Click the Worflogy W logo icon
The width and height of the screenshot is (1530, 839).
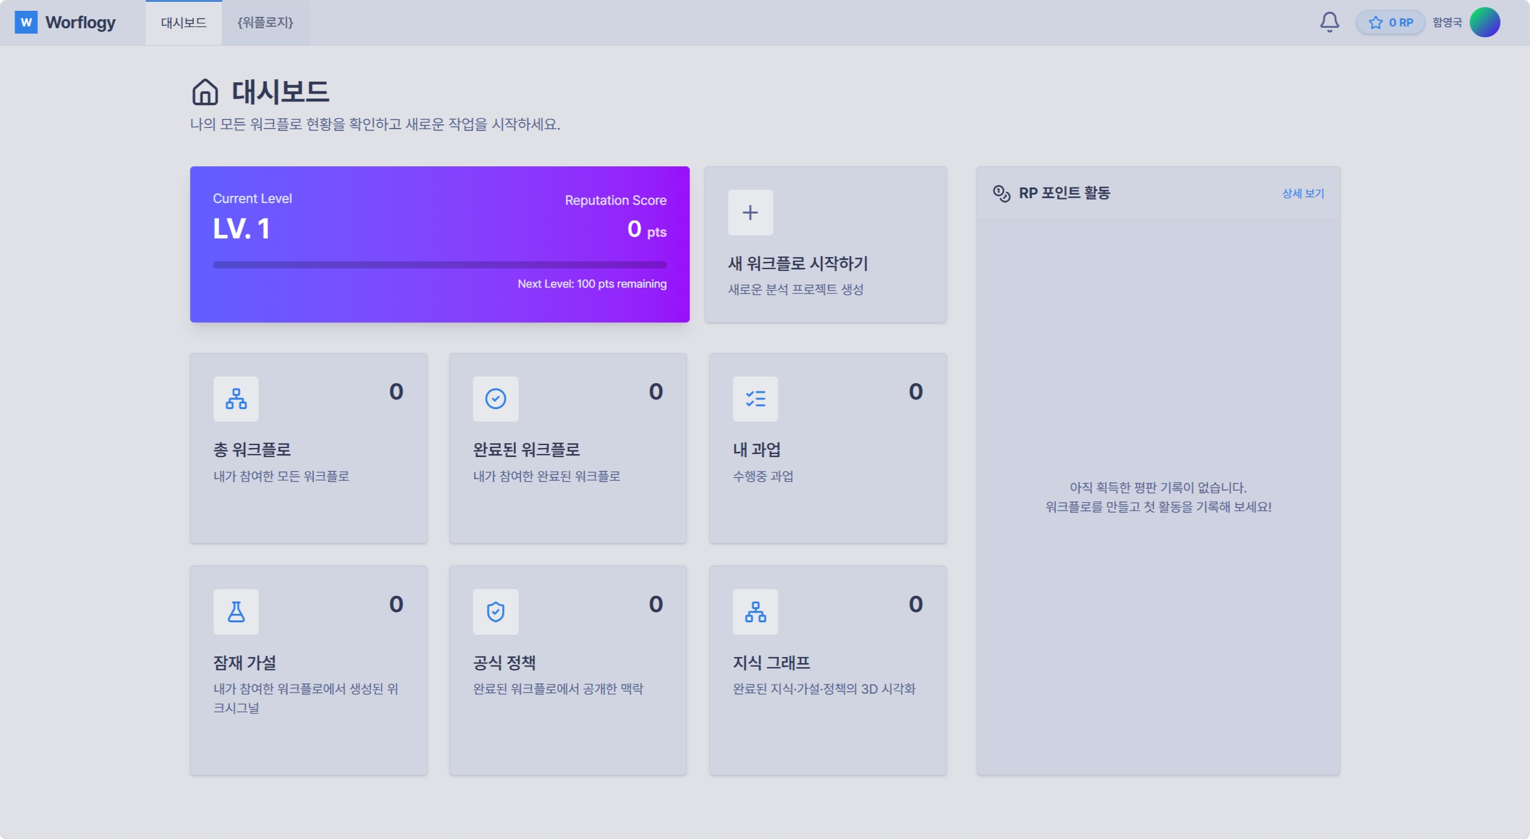[26, 22]
